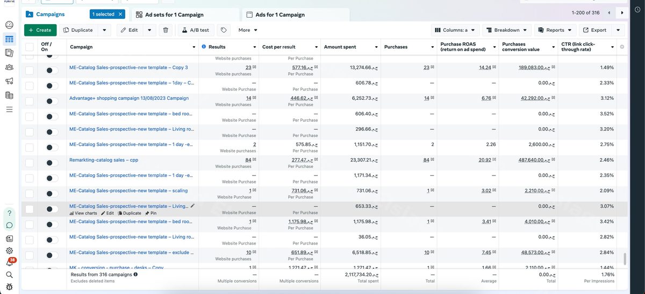The image size is (645, 294).
Task: Toggle switch for Remarkting-catalog sales – cpp
Action: [52, 163]
